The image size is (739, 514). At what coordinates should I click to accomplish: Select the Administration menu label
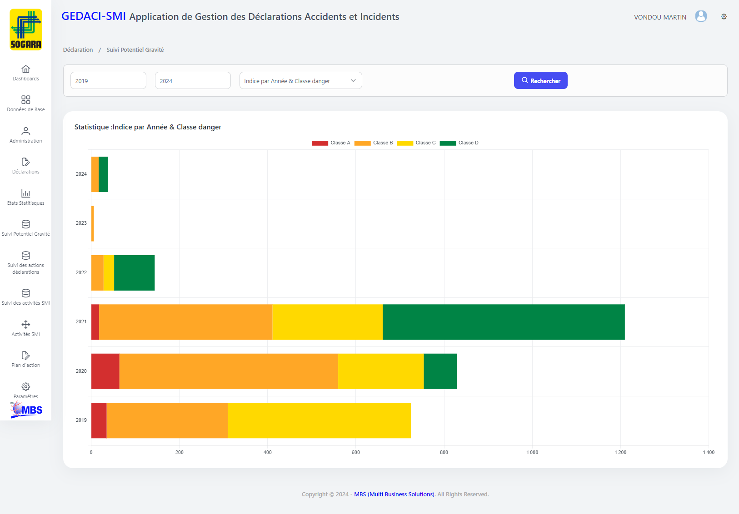(26, 141)
